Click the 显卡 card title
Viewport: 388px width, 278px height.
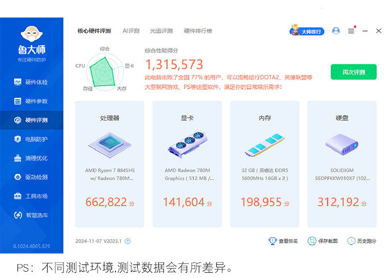pos(187,118)
